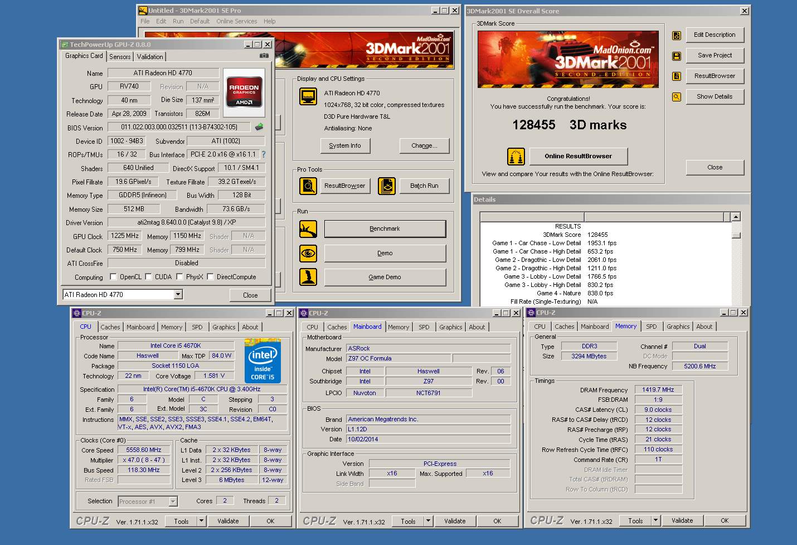Click the GPU-Z screenshot camera icon
This screenshot has width=797, height=545.
(x=264, y=56)
